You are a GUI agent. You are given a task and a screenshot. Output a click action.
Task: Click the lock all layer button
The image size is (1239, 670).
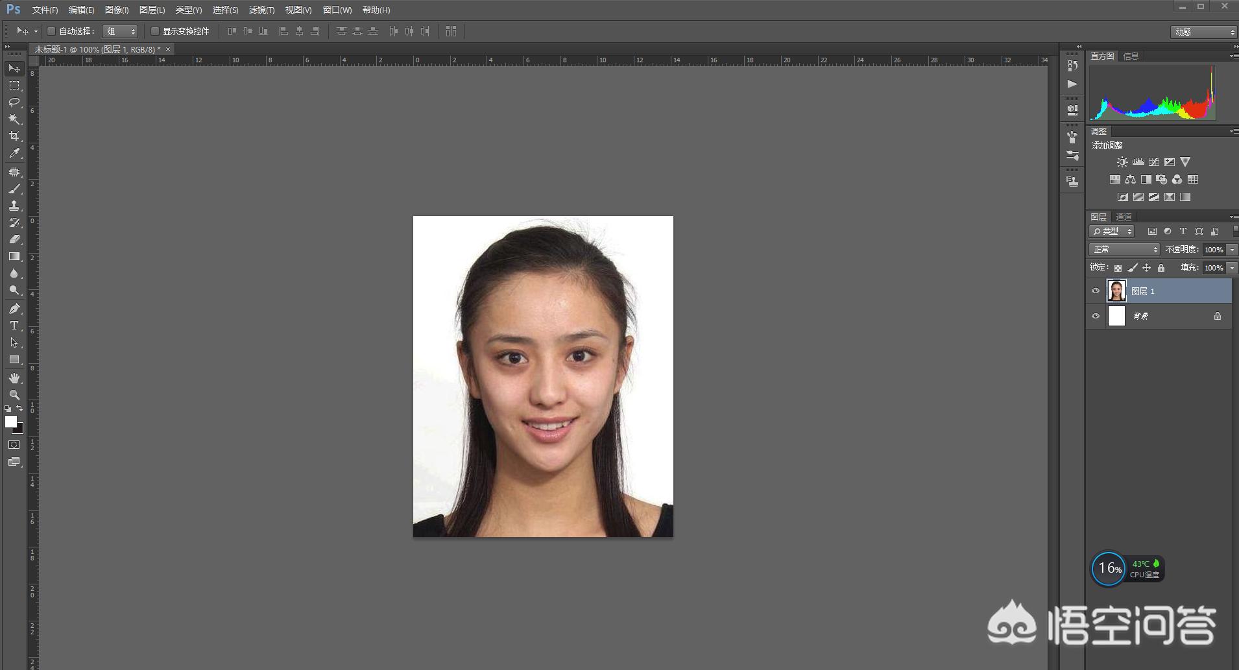point(1161,268)
